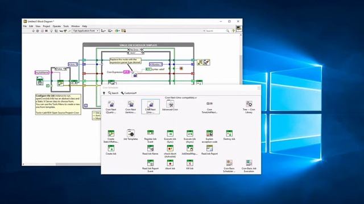Image resolution: width=364 pixels, height=204 pixels.
Task: Click Search in the Cron Scheduler palette
Action: coord(113,93)
